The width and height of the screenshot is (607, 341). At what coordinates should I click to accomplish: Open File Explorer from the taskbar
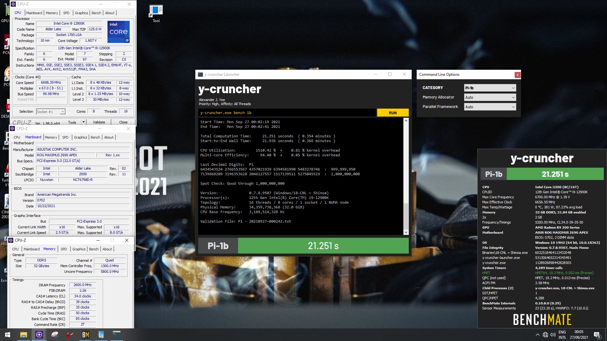click(23, 335)
